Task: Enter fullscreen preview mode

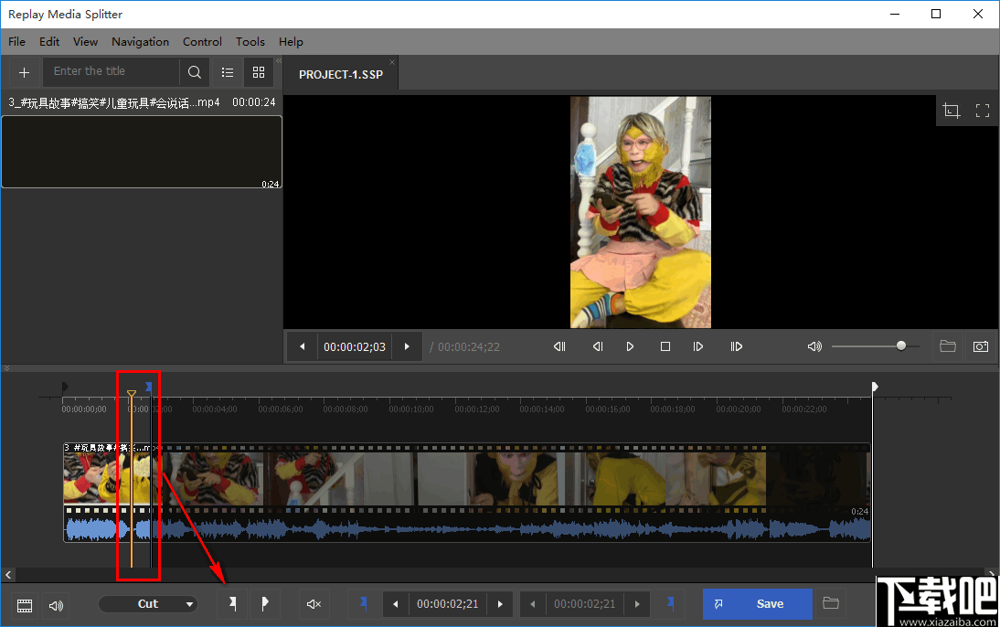Action: [983, 110]
